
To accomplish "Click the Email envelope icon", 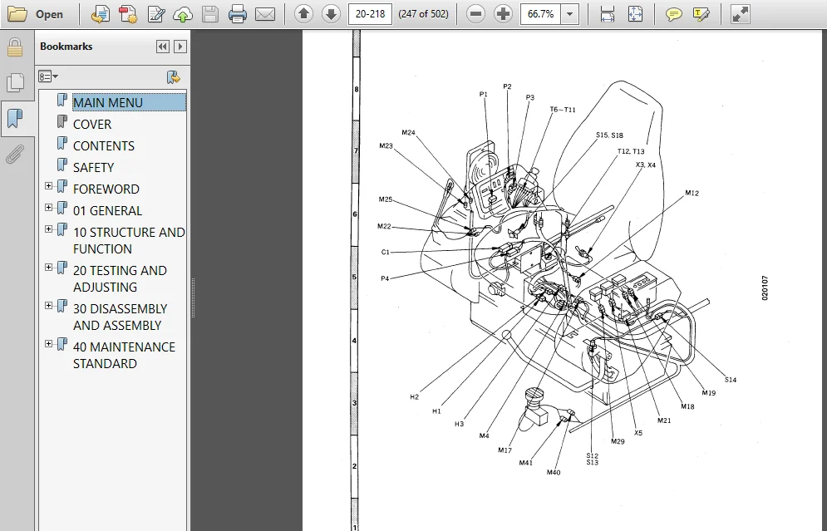I will (265, 14).
